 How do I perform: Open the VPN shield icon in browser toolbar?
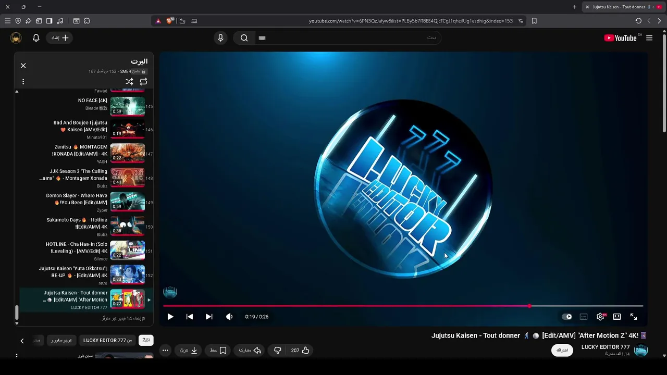[18, 21]
